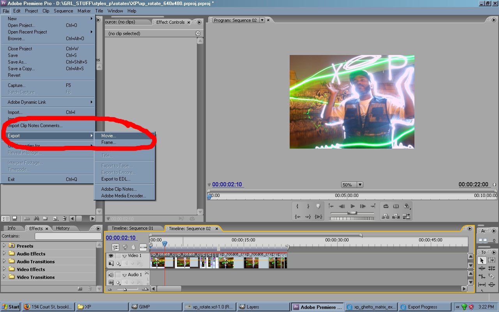Play In to Out button
This screenshot has height=312, width=499.
(319, 216)
